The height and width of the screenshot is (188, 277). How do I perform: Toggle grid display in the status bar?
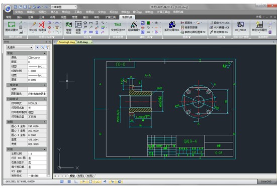(x=69, y=181)
